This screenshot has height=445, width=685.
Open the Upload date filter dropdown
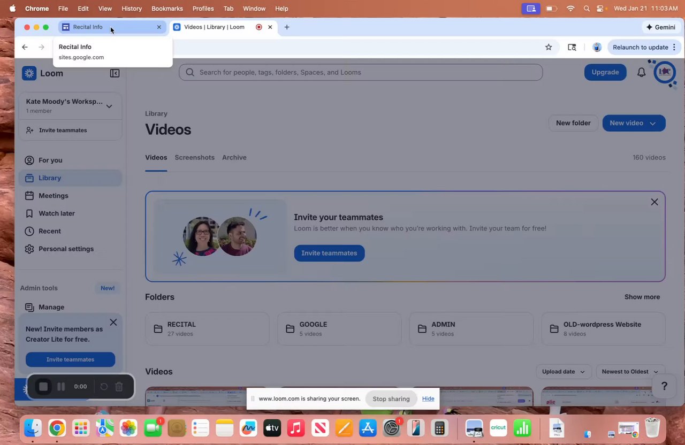pos(563,372)
